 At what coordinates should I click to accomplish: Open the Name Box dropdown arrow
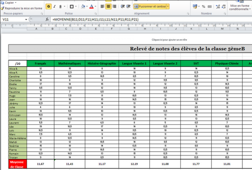tap(26, 20)
